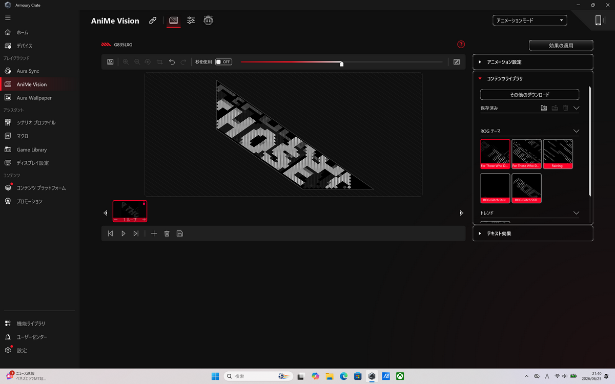This screenshot has height=384, width=615.
Task: Open the edit pencil icon at toolbar right
Action: point(457,62)
